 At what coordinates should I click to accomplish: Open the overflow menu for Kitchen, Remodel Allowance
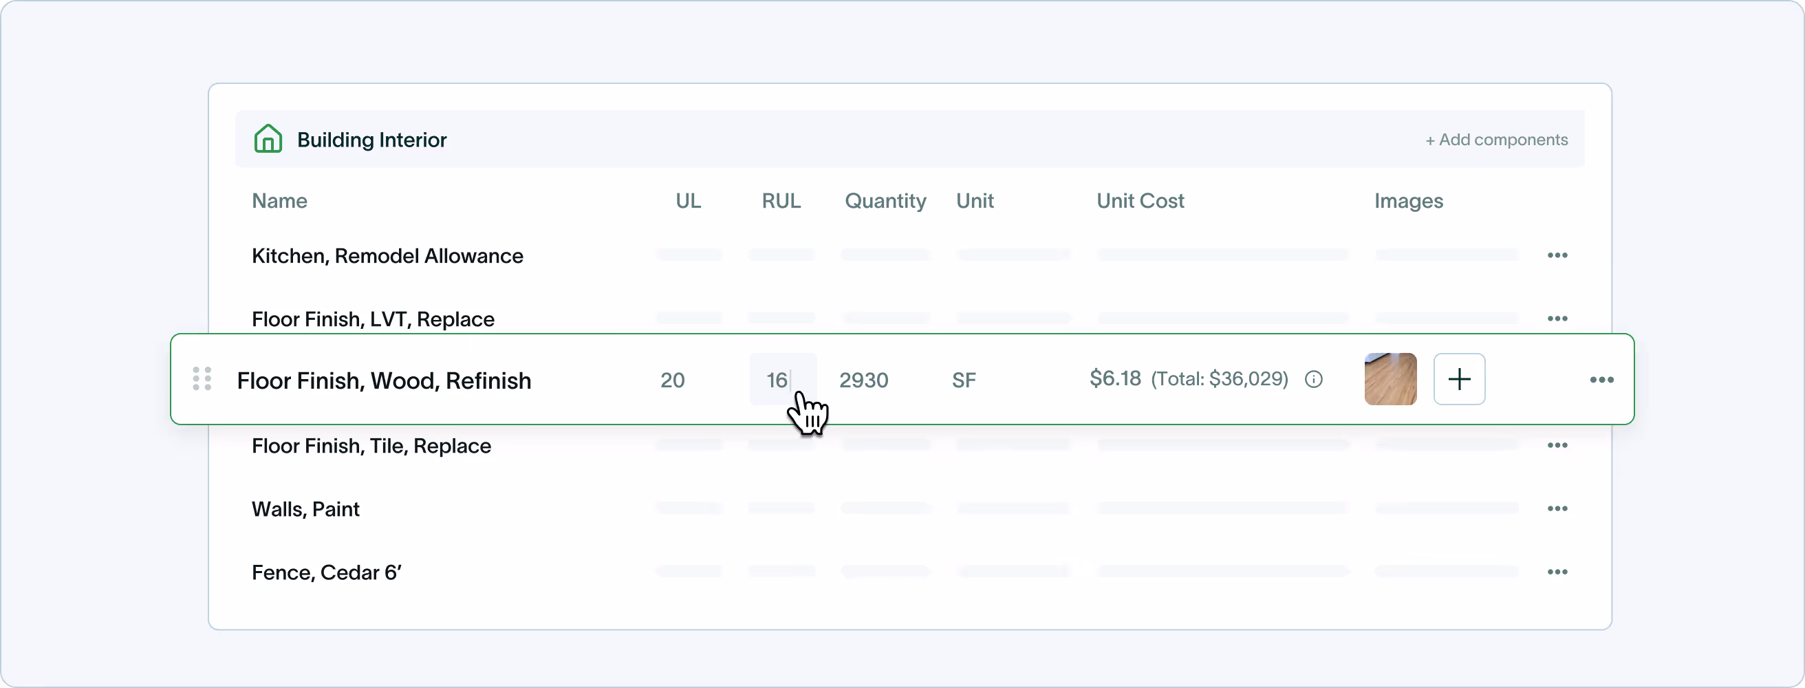pos(1557,255)
